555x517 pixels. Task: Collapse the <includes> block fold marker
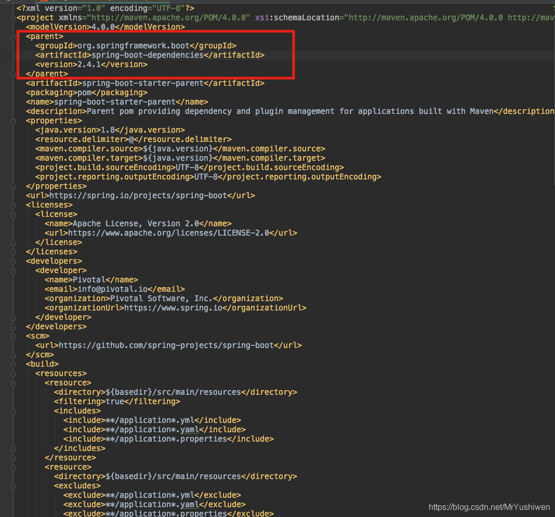point(13,411)
